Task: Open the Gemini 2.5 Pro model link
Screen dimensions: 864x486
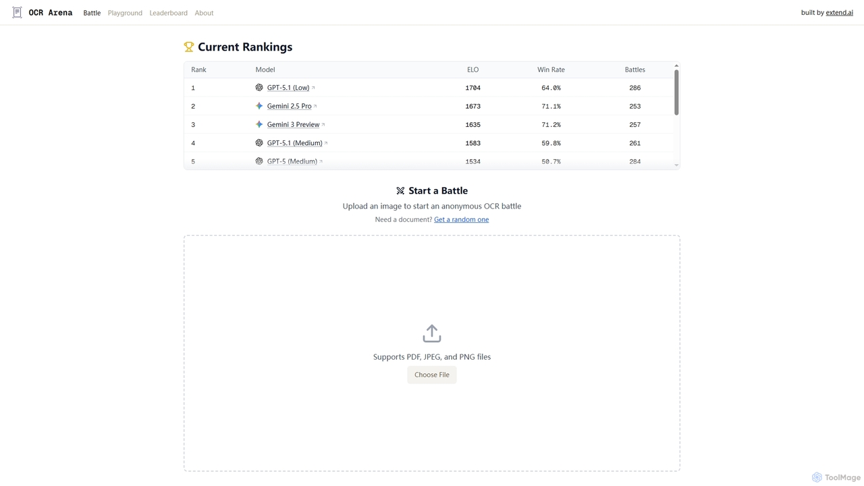Action: [x=289, y=106]
